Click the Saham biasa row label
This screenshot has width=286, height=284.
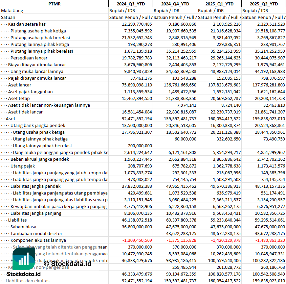click(x=23, y=227)
